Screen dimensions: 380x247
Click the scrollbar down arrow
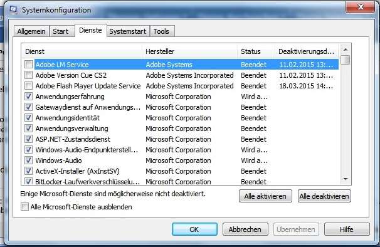346,179
